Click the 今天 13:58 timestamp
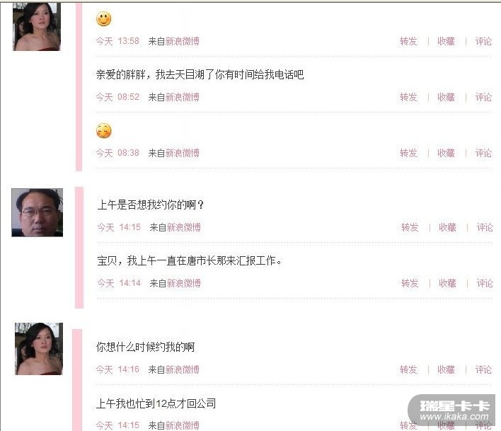Viewport: 501px width, 431px height. click(x=117, y=41)
